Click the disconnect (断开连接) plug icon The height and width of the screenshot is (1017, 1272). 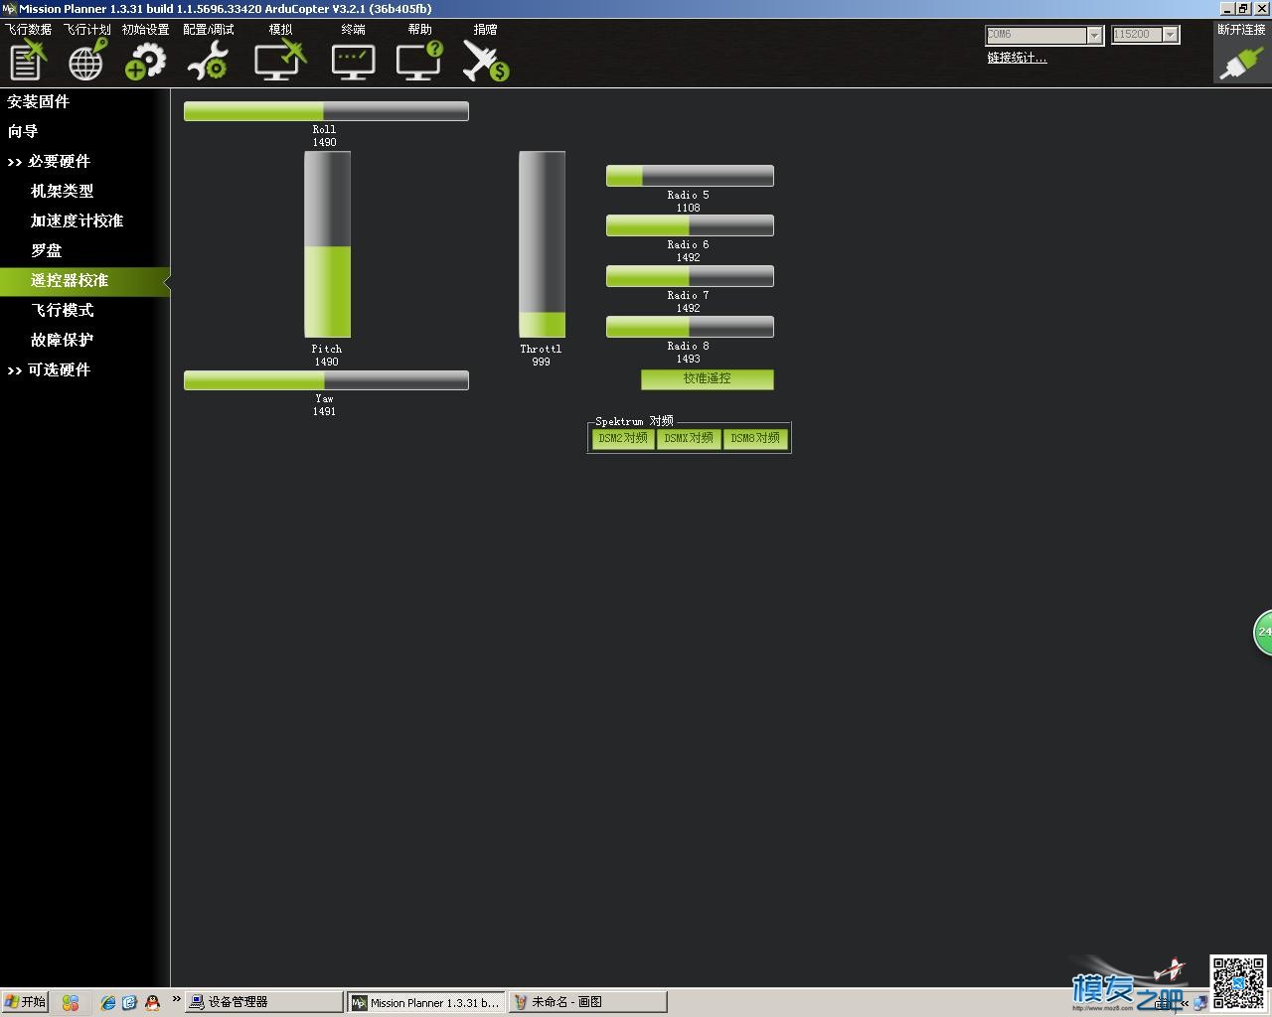click(1241, 62)
